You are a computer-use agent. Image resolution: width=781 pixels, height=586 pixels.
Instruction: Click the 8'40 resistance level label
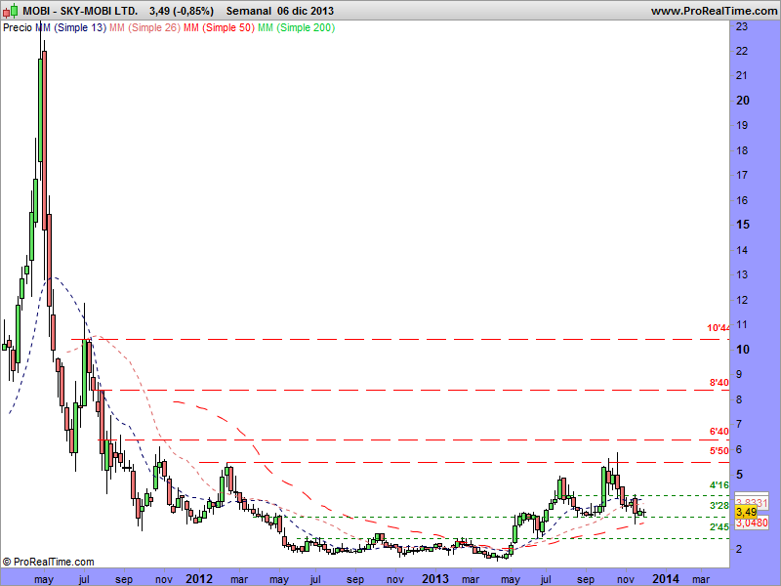point(719,383)
